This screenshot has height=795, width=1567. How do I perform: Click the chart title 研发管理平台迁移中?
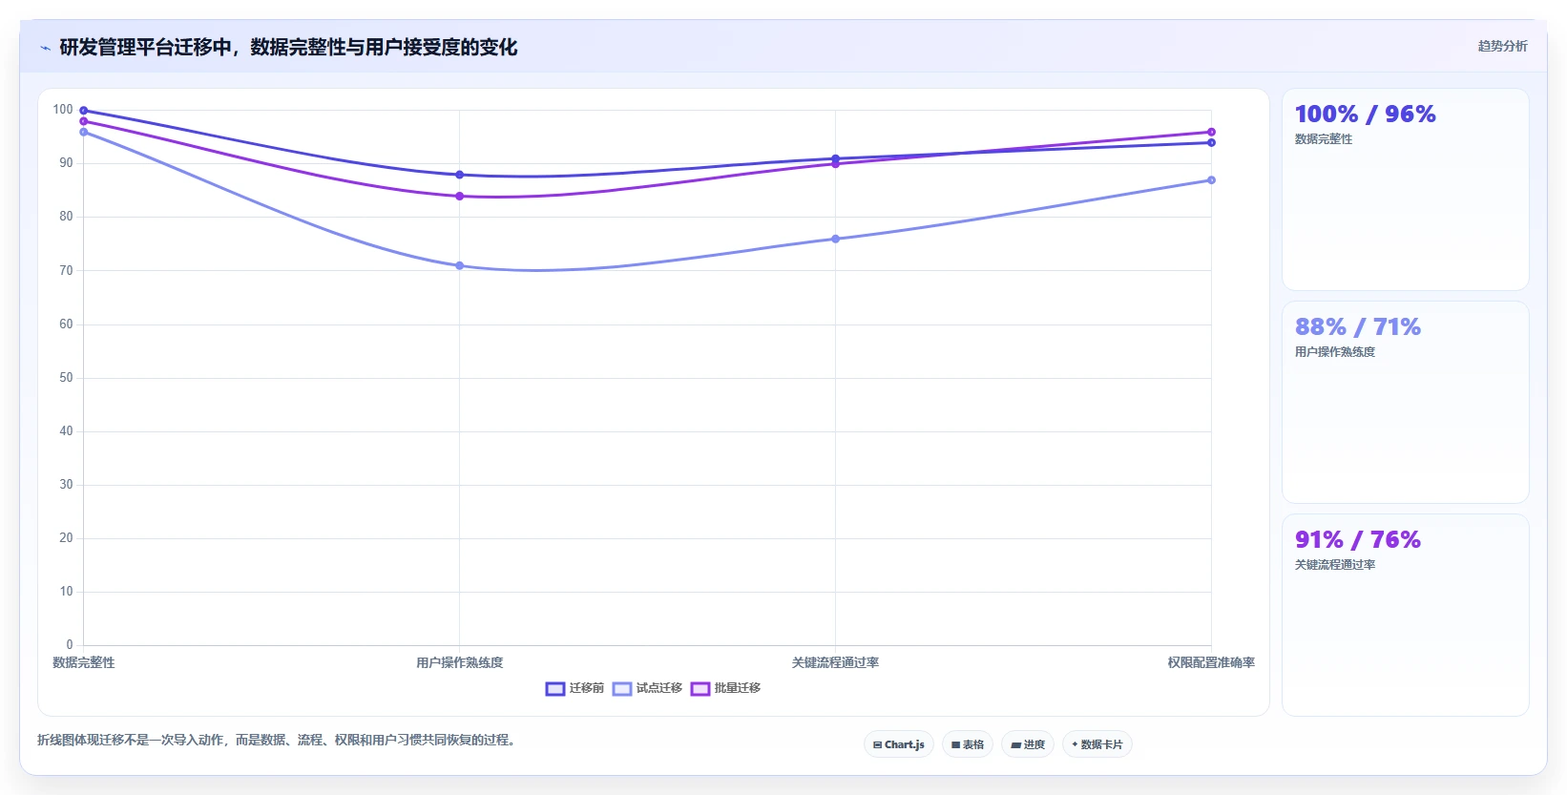coord(145,48)
